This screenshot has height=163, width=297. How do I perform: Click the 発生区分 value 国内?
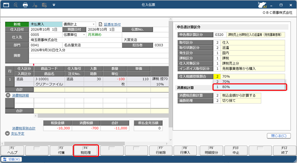point(253,53)
